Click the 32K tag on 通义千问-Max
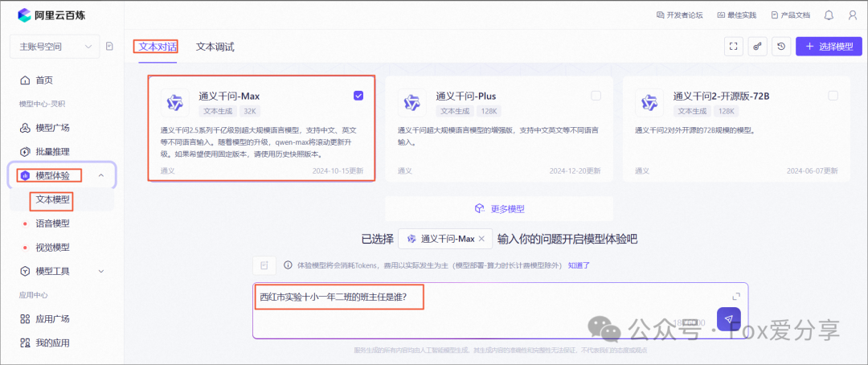 pyautogui.click(x=250, y=111)
